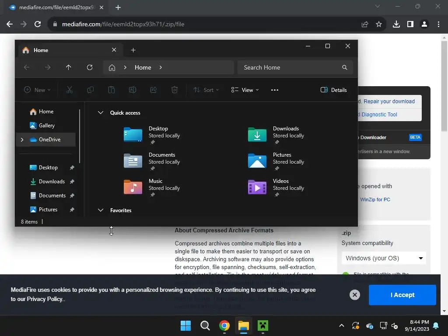The height and width of the screenshot is (336, 448).
Task: Close the mediafire Chrome tab
Action: click(x=101, y=7)
